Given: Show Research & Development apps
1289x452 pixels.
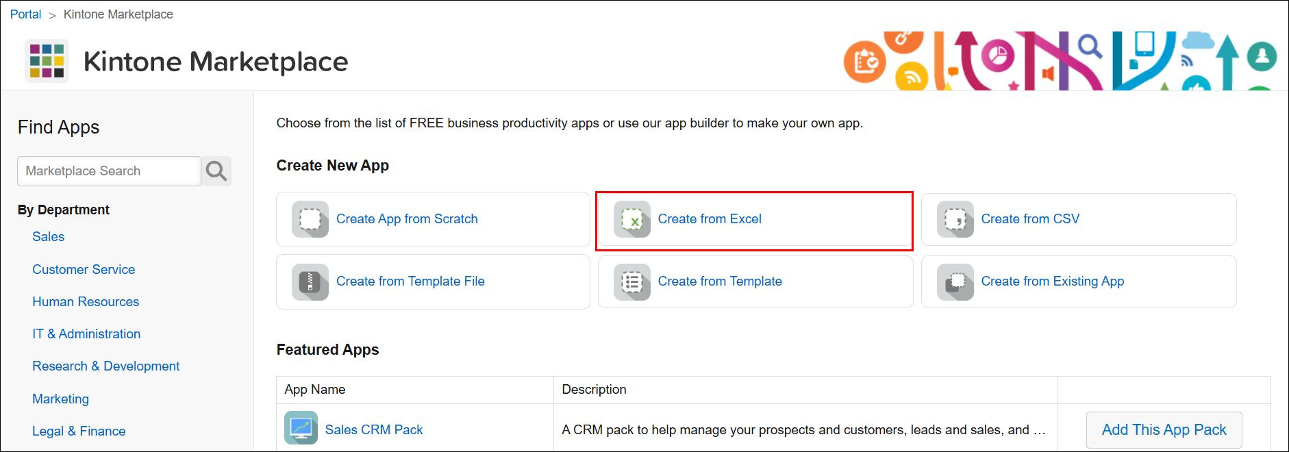Looking at the screenshot, I should pyautogui.click(x=105, y=366).
